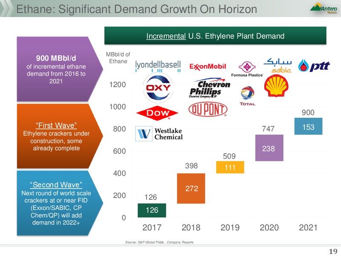Click the OXY logo

point(158,88)
